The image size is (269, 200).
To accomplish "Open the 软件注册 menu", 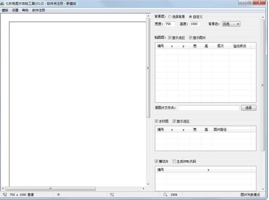I will click(39, 10).
